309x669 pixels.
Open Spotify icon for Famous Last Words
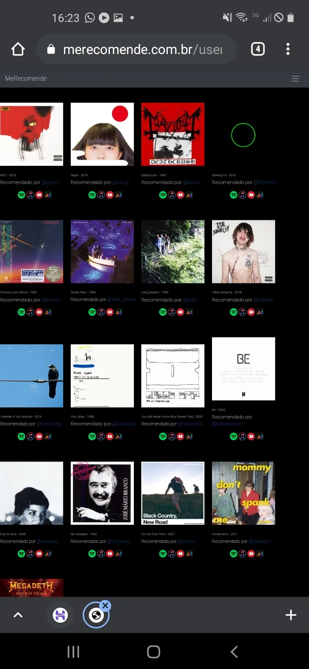pos(21,312)
